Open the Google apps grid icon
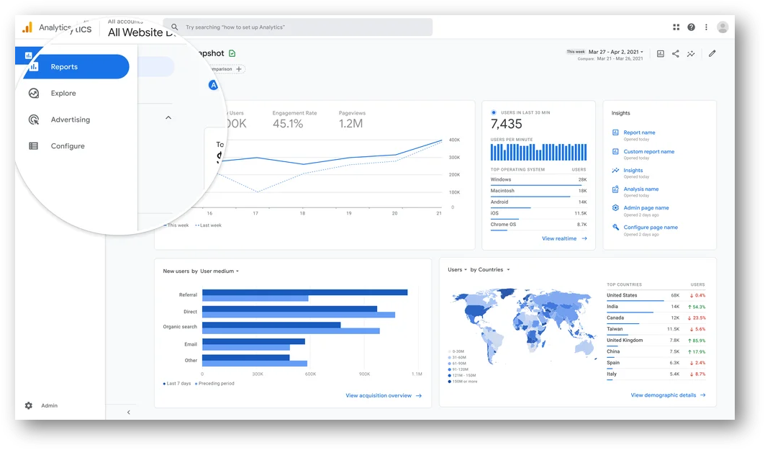Image resolution: width=765 pixels, height=450 pixels. click(x=676, y=27)
